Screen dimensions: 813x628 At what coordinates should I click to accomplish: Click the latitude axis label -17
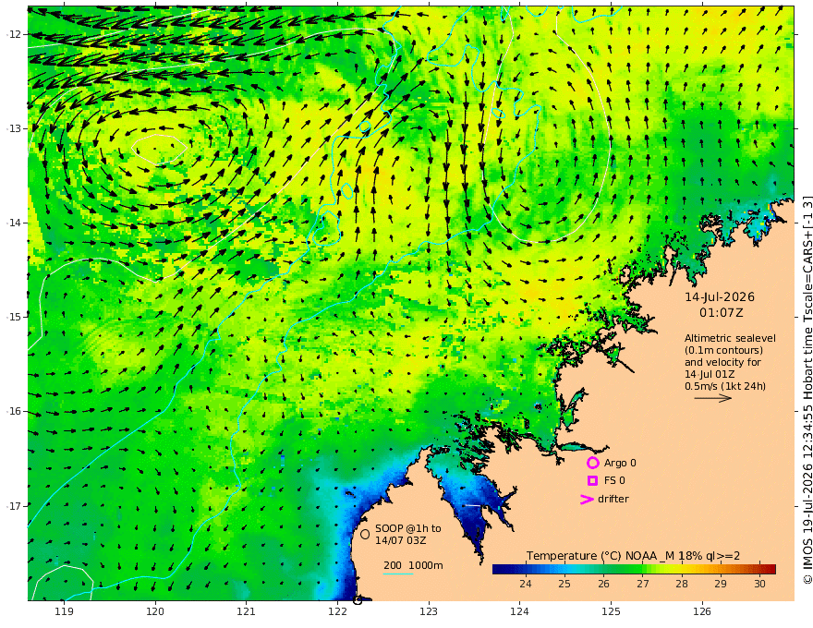(14, 506)
